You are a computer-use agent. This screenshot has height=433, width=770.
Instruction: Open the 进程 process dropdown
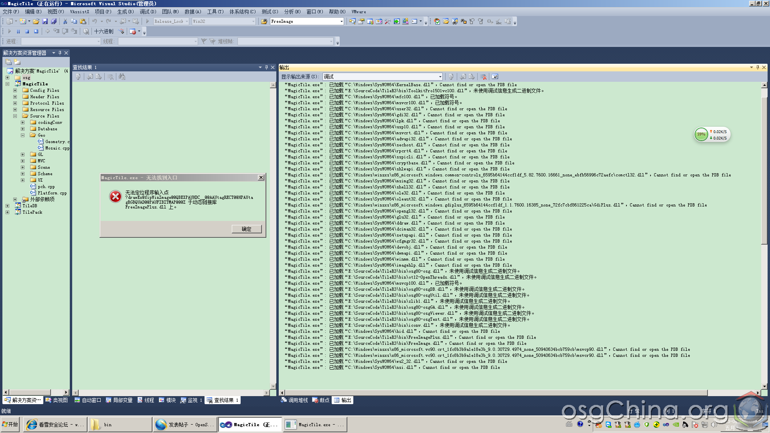[x=99, y=41]
